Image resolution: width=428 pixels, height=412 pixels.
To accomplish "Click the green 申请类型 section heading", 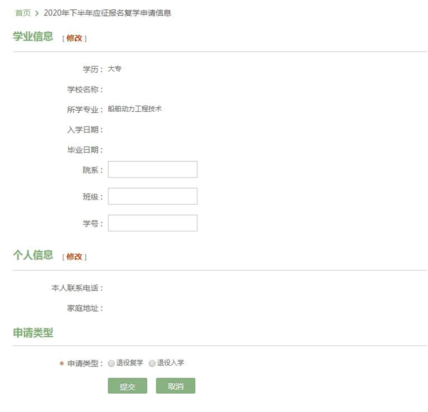I will [33, 333].
